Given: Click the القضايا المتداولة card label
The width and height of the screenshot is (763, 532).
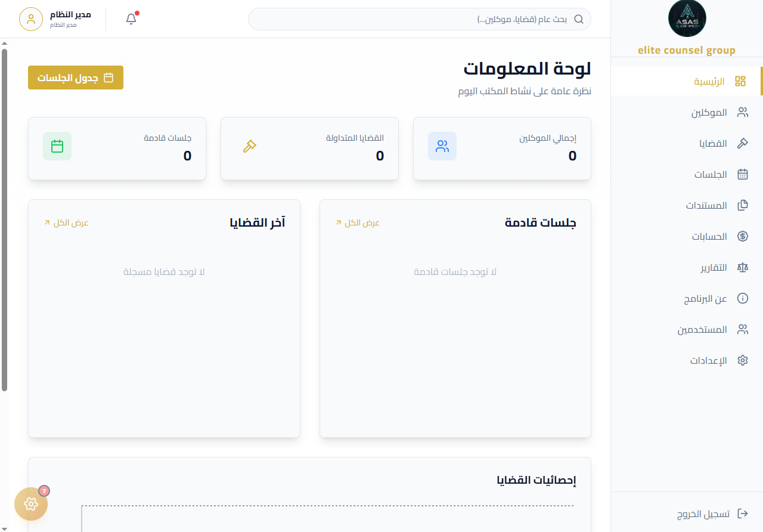Looking at the screenshot, I should [x=355, y=138].
